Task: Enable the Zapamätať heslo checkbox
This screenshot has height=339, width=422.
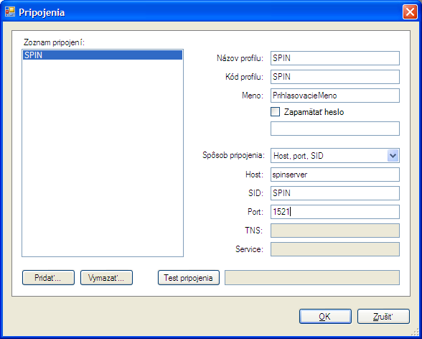Action: coord(275,112)
